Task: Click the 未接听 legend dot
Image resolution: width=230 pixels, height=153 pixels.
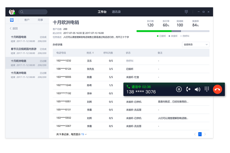Action: 169,36
